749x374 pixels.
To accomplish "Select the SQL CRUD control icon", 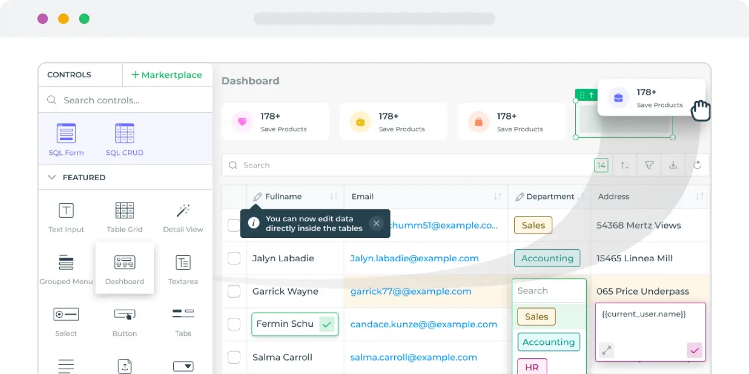I will (124, 138).
